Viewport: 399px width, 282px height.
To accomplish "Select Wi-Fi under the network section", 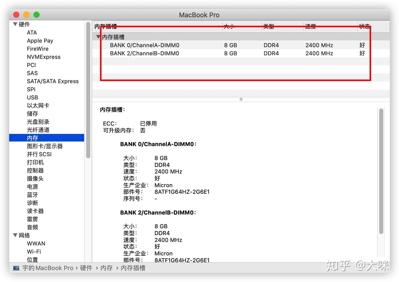I will [34, 251].
